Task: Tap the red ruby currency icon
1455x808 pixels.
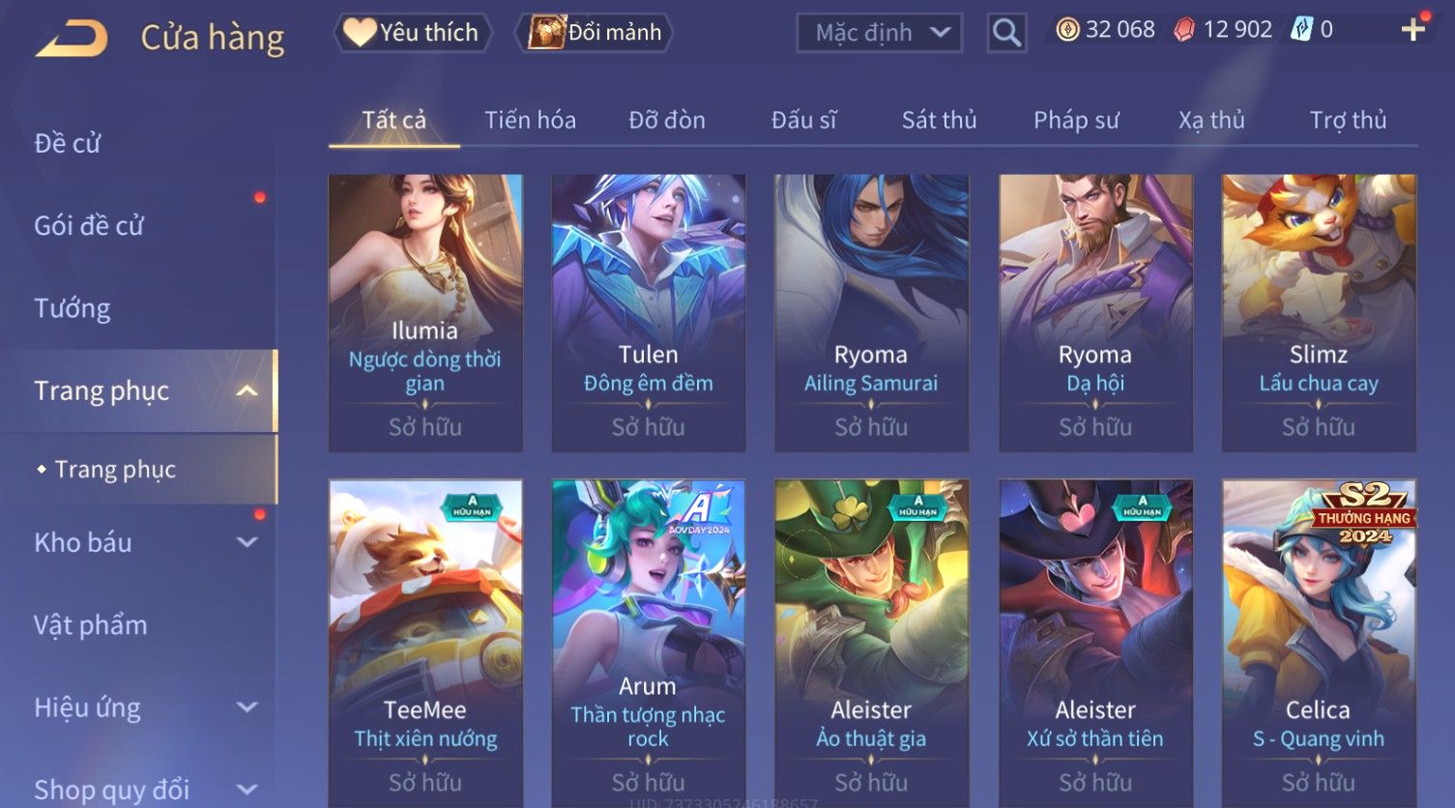Action: click(1184, 31)
